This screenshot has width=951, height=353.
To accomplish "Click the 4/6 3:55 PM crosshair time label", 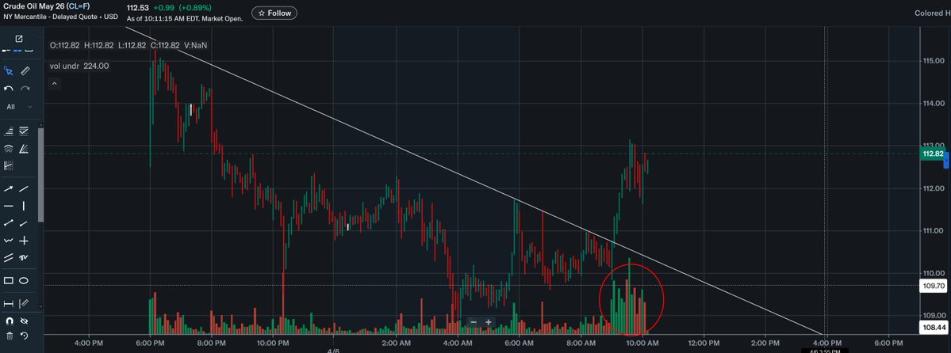I will (825, 351).
